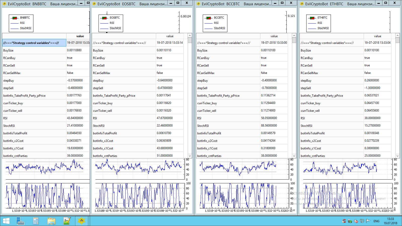Click the RCanBuy row label in the EOSBTC window
Image resolution: width=402 pixels, height=226 pixels.
click(99, 58)
